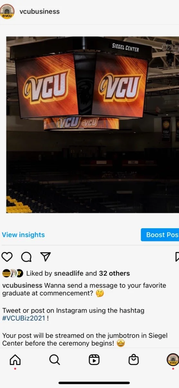This screenshot has width=179, height=388.
Task: Open the Reels tab icon
Action: 94,360
